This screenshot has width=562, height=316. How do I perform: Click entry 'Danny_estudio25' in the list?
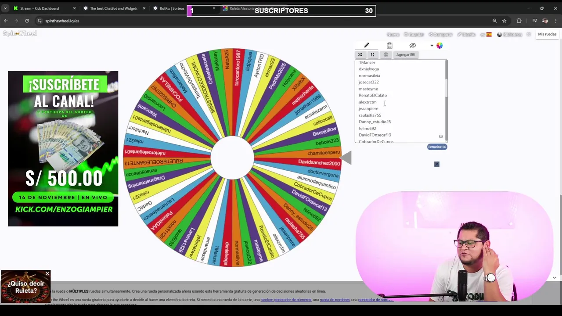pos(375,122)
